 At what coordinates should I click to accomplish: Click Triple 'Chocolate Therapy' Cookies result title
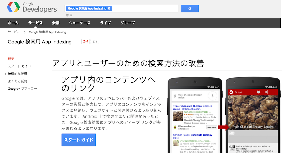[192, 107]
